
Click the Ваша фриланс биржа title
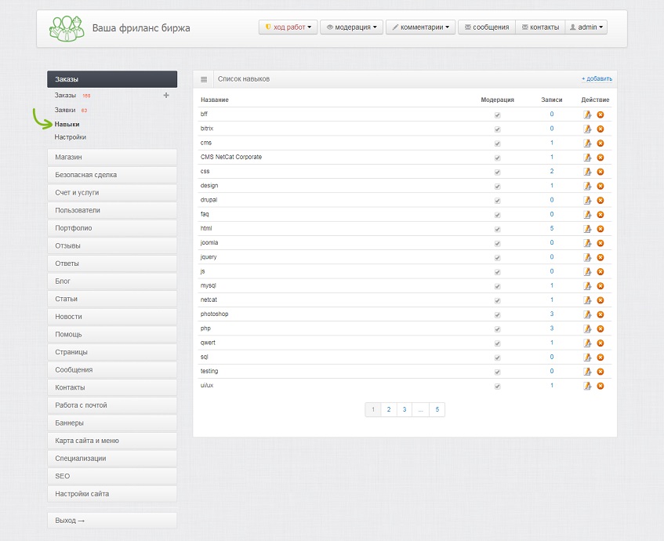[x=141, y=28]
